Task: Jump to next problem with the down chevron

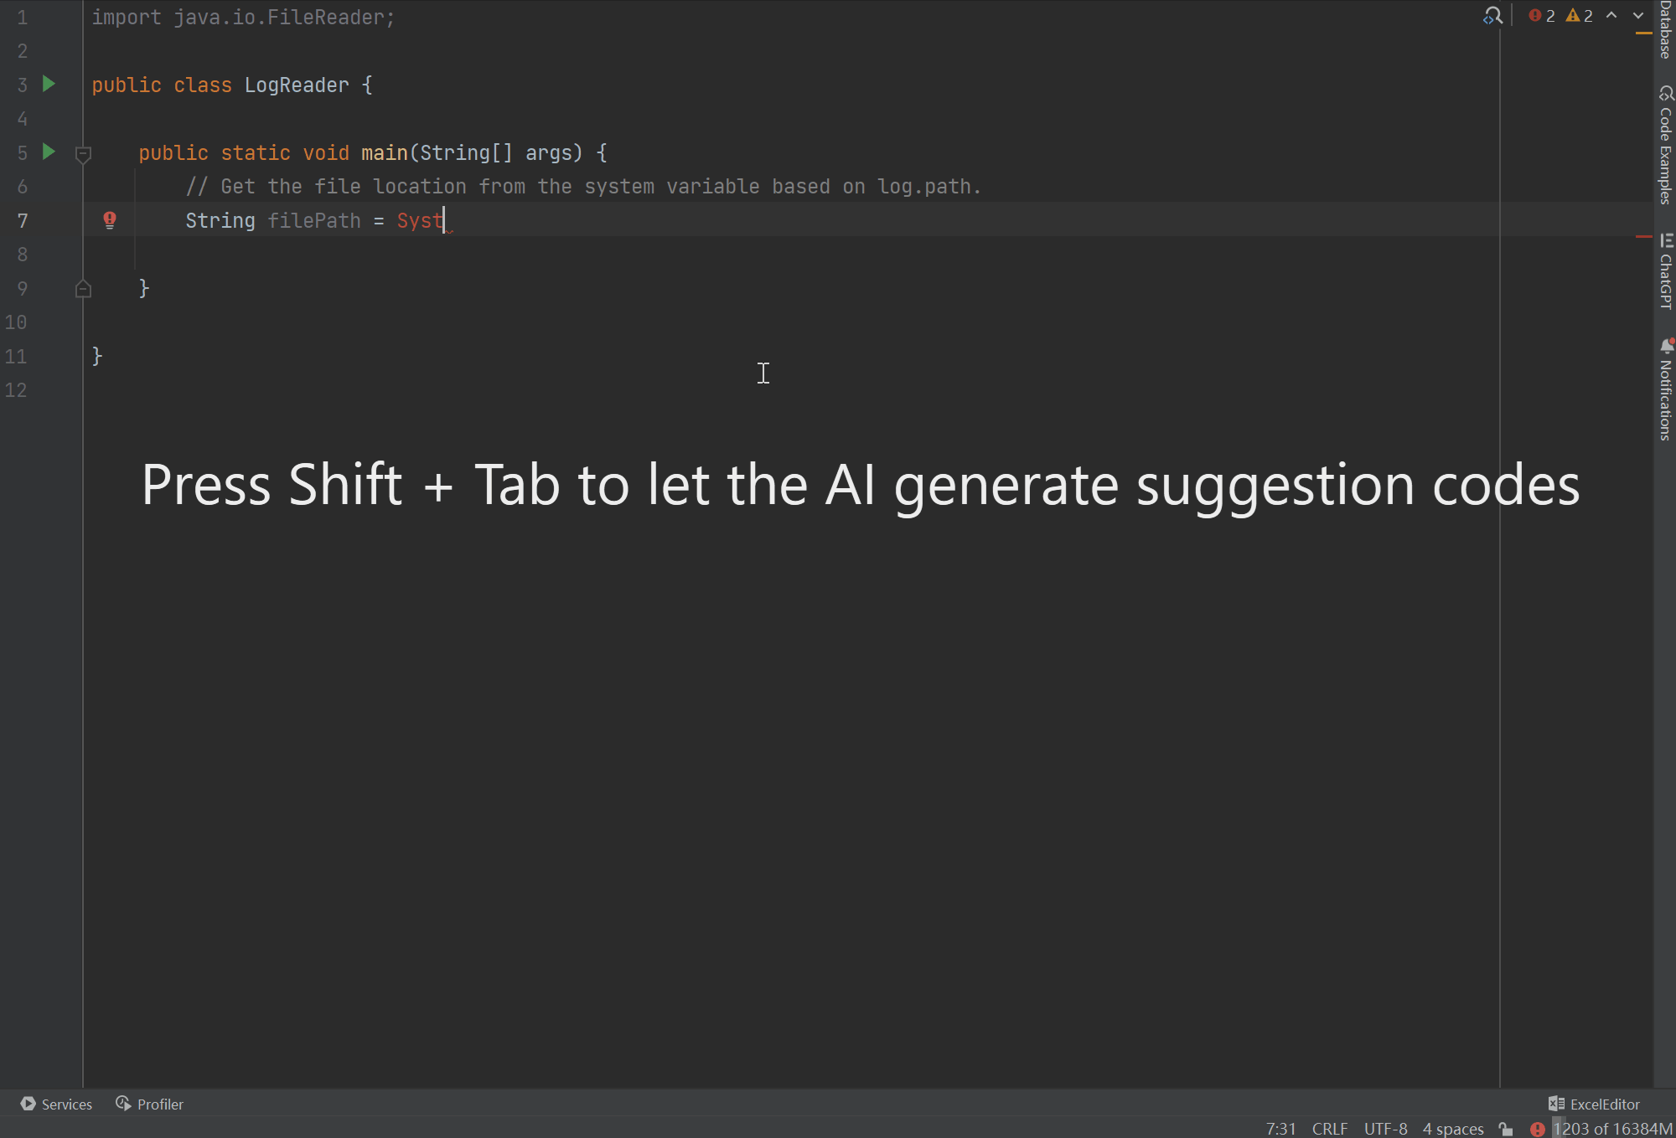Action: pyautogui.click(x=1638, y=15)
